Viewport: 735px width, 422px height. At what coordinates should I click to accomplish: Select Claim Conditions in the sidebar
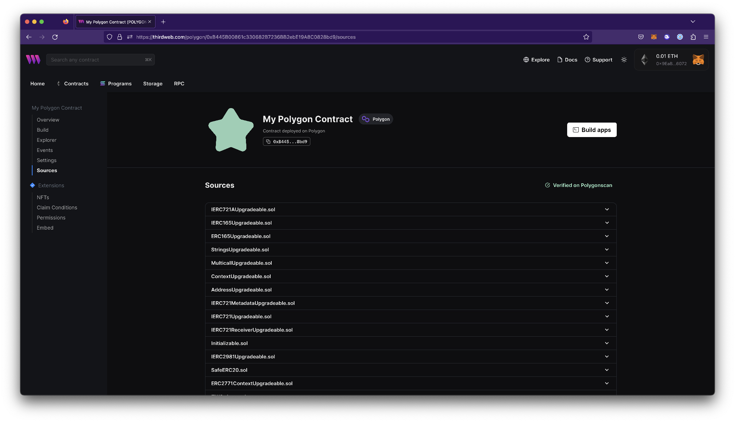(57, 207)
